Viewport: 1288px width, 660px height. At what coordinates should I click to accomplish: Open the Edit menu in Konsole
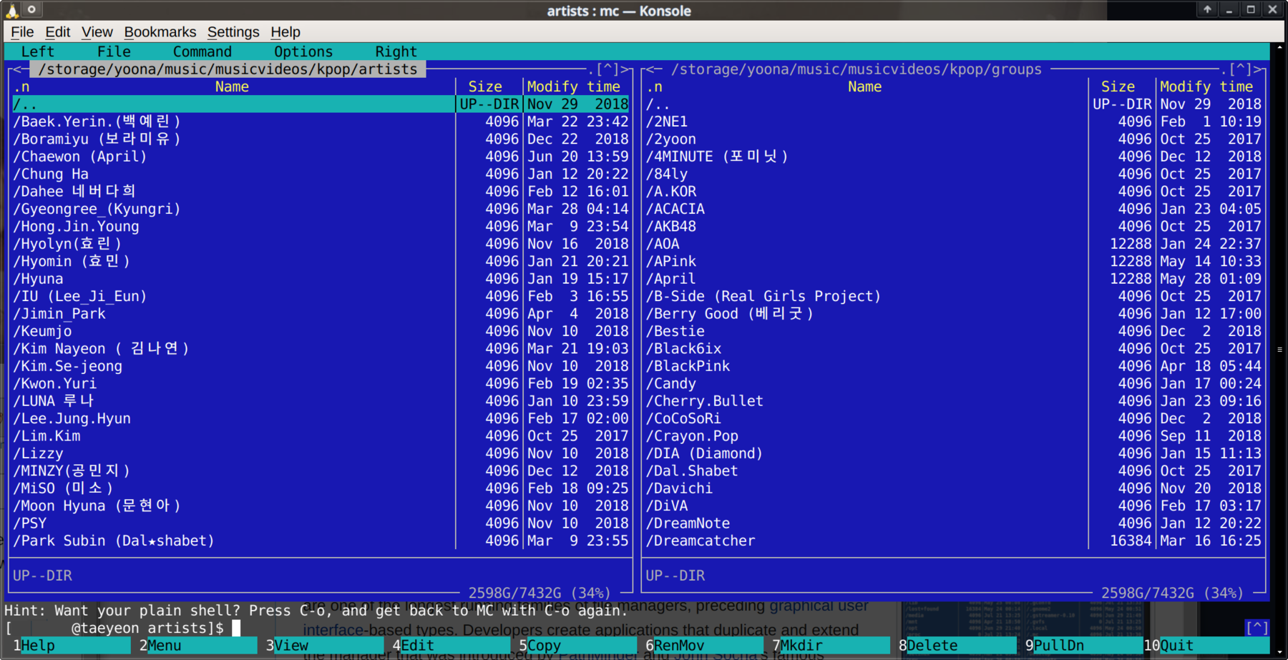coord(57,32)
